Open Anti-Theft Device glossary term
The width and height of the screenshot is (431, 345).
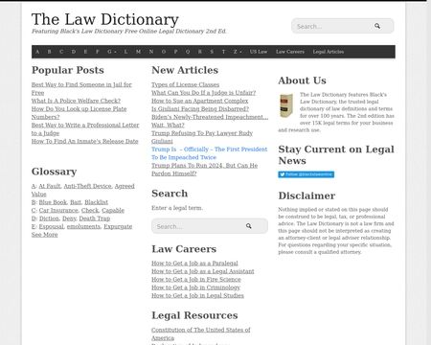[88, 186]
